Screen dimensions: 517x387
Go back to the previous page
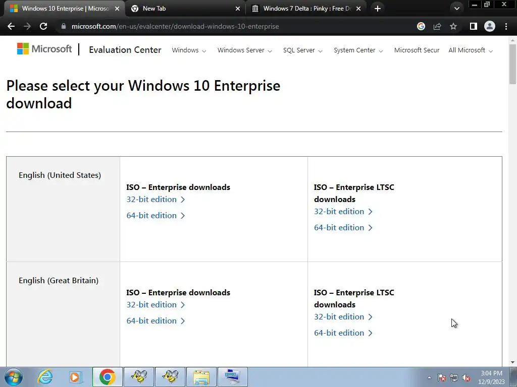pyautogui.click(x=11, y=26)
